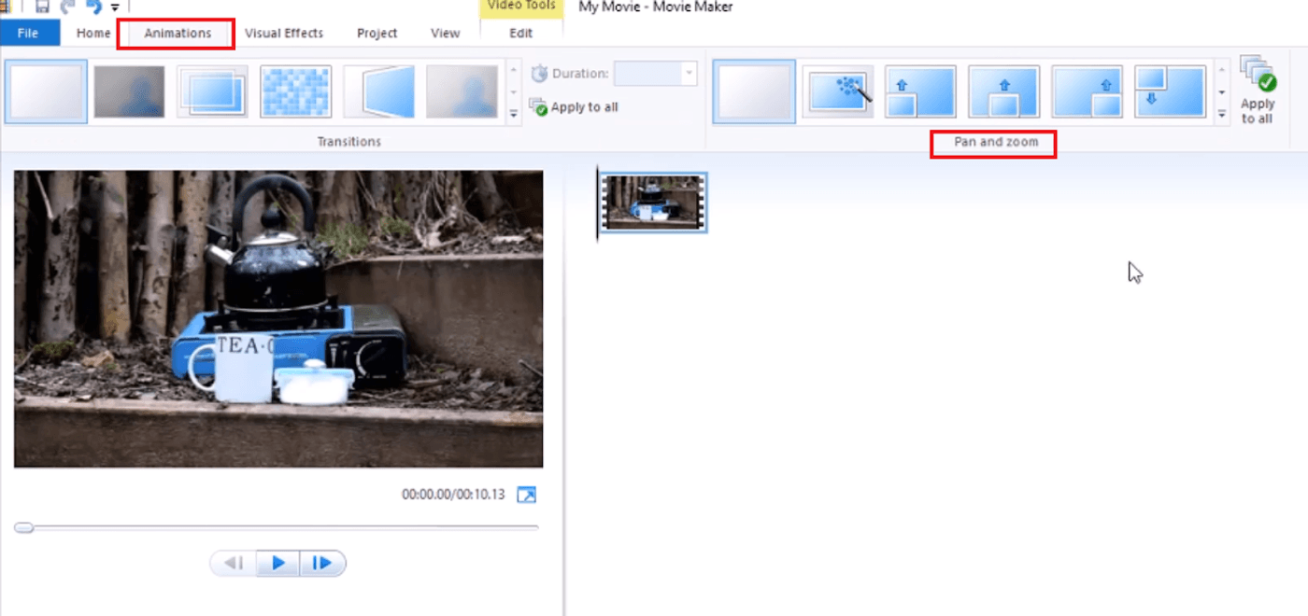The width and height of the screenshot is (1308, 616).
Task: Select the Diagonal flip transition
Action: click(378, 91)
